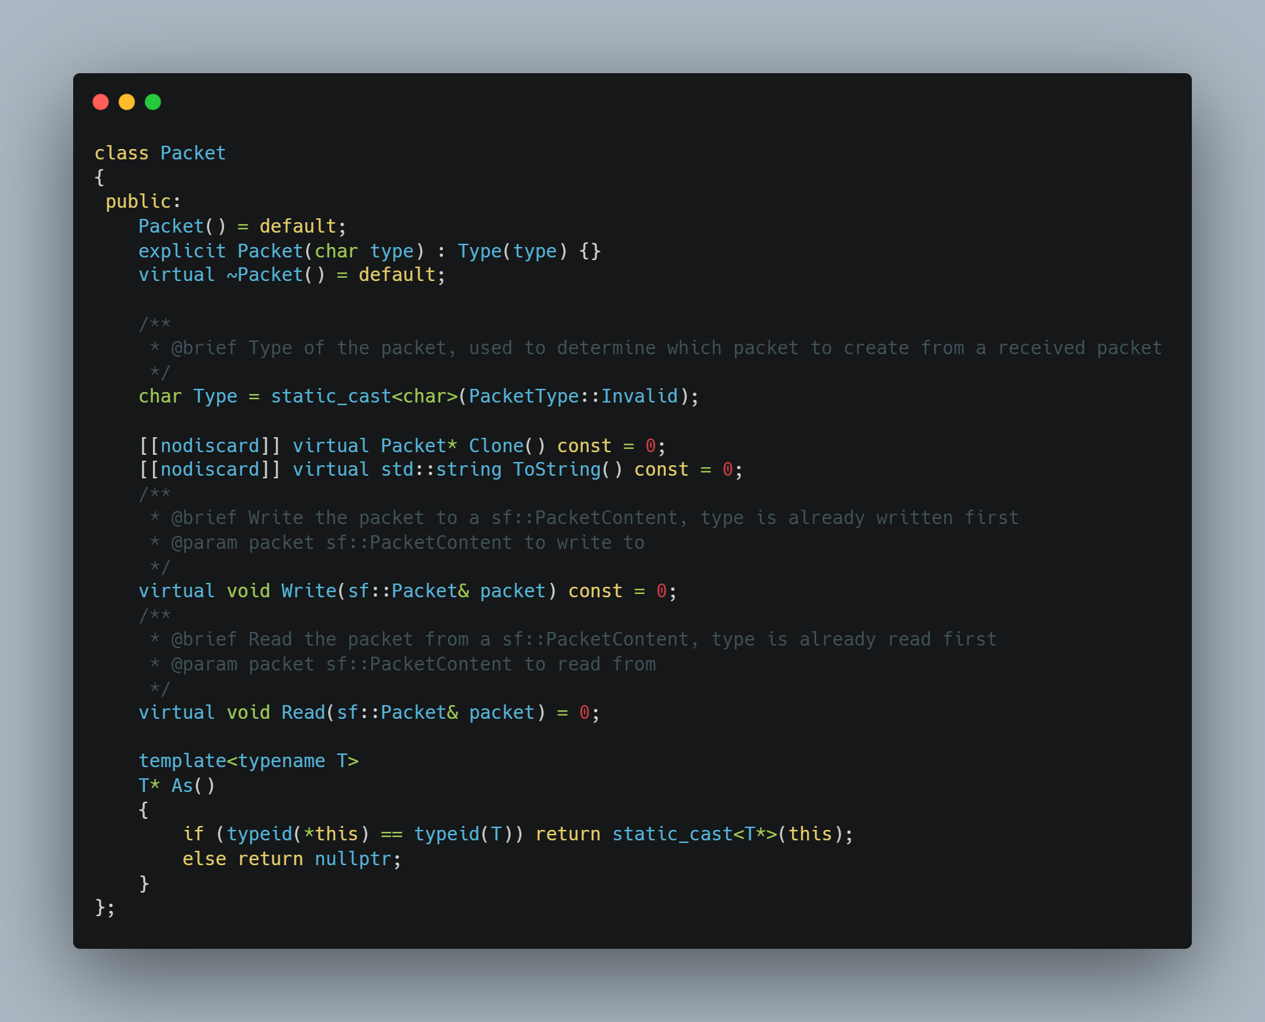Click the yellow minimize window dot
Screen dimensions: 1265x1022
coord(127,102)
